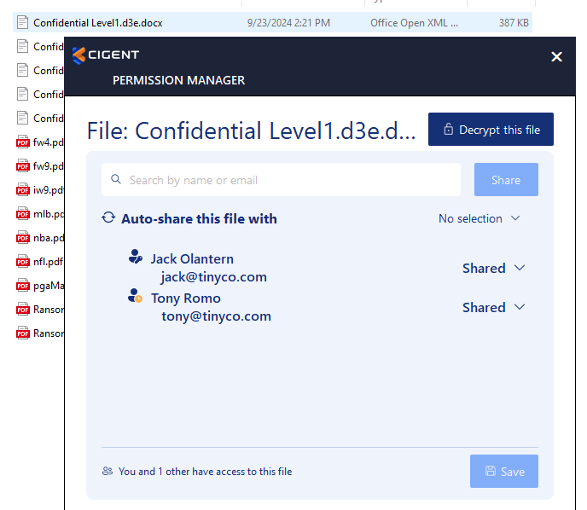This screenshot has height=510, width=587.
Task: Open Jack Olantern's Shared dropdown
Action: 493,269
